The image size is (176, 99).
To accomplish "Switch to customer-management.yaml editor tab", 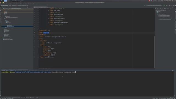I will tap(40, 7).
